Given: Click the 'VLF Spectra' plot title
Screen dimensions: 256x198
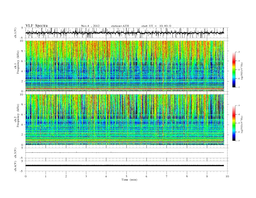Looking at the screenshot, I should click(37, 26).
